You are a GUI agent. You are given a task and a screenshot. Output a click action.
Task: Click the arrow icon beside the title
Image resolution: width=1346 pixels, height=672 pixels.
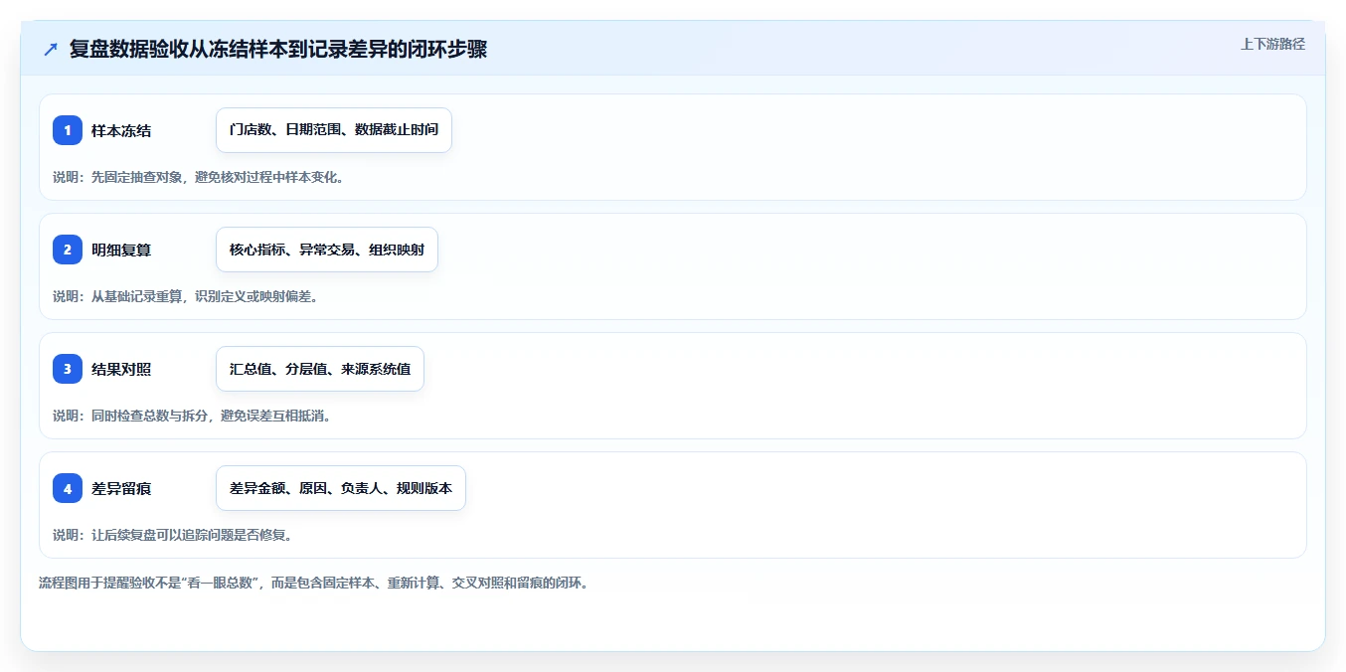point(51,49)
